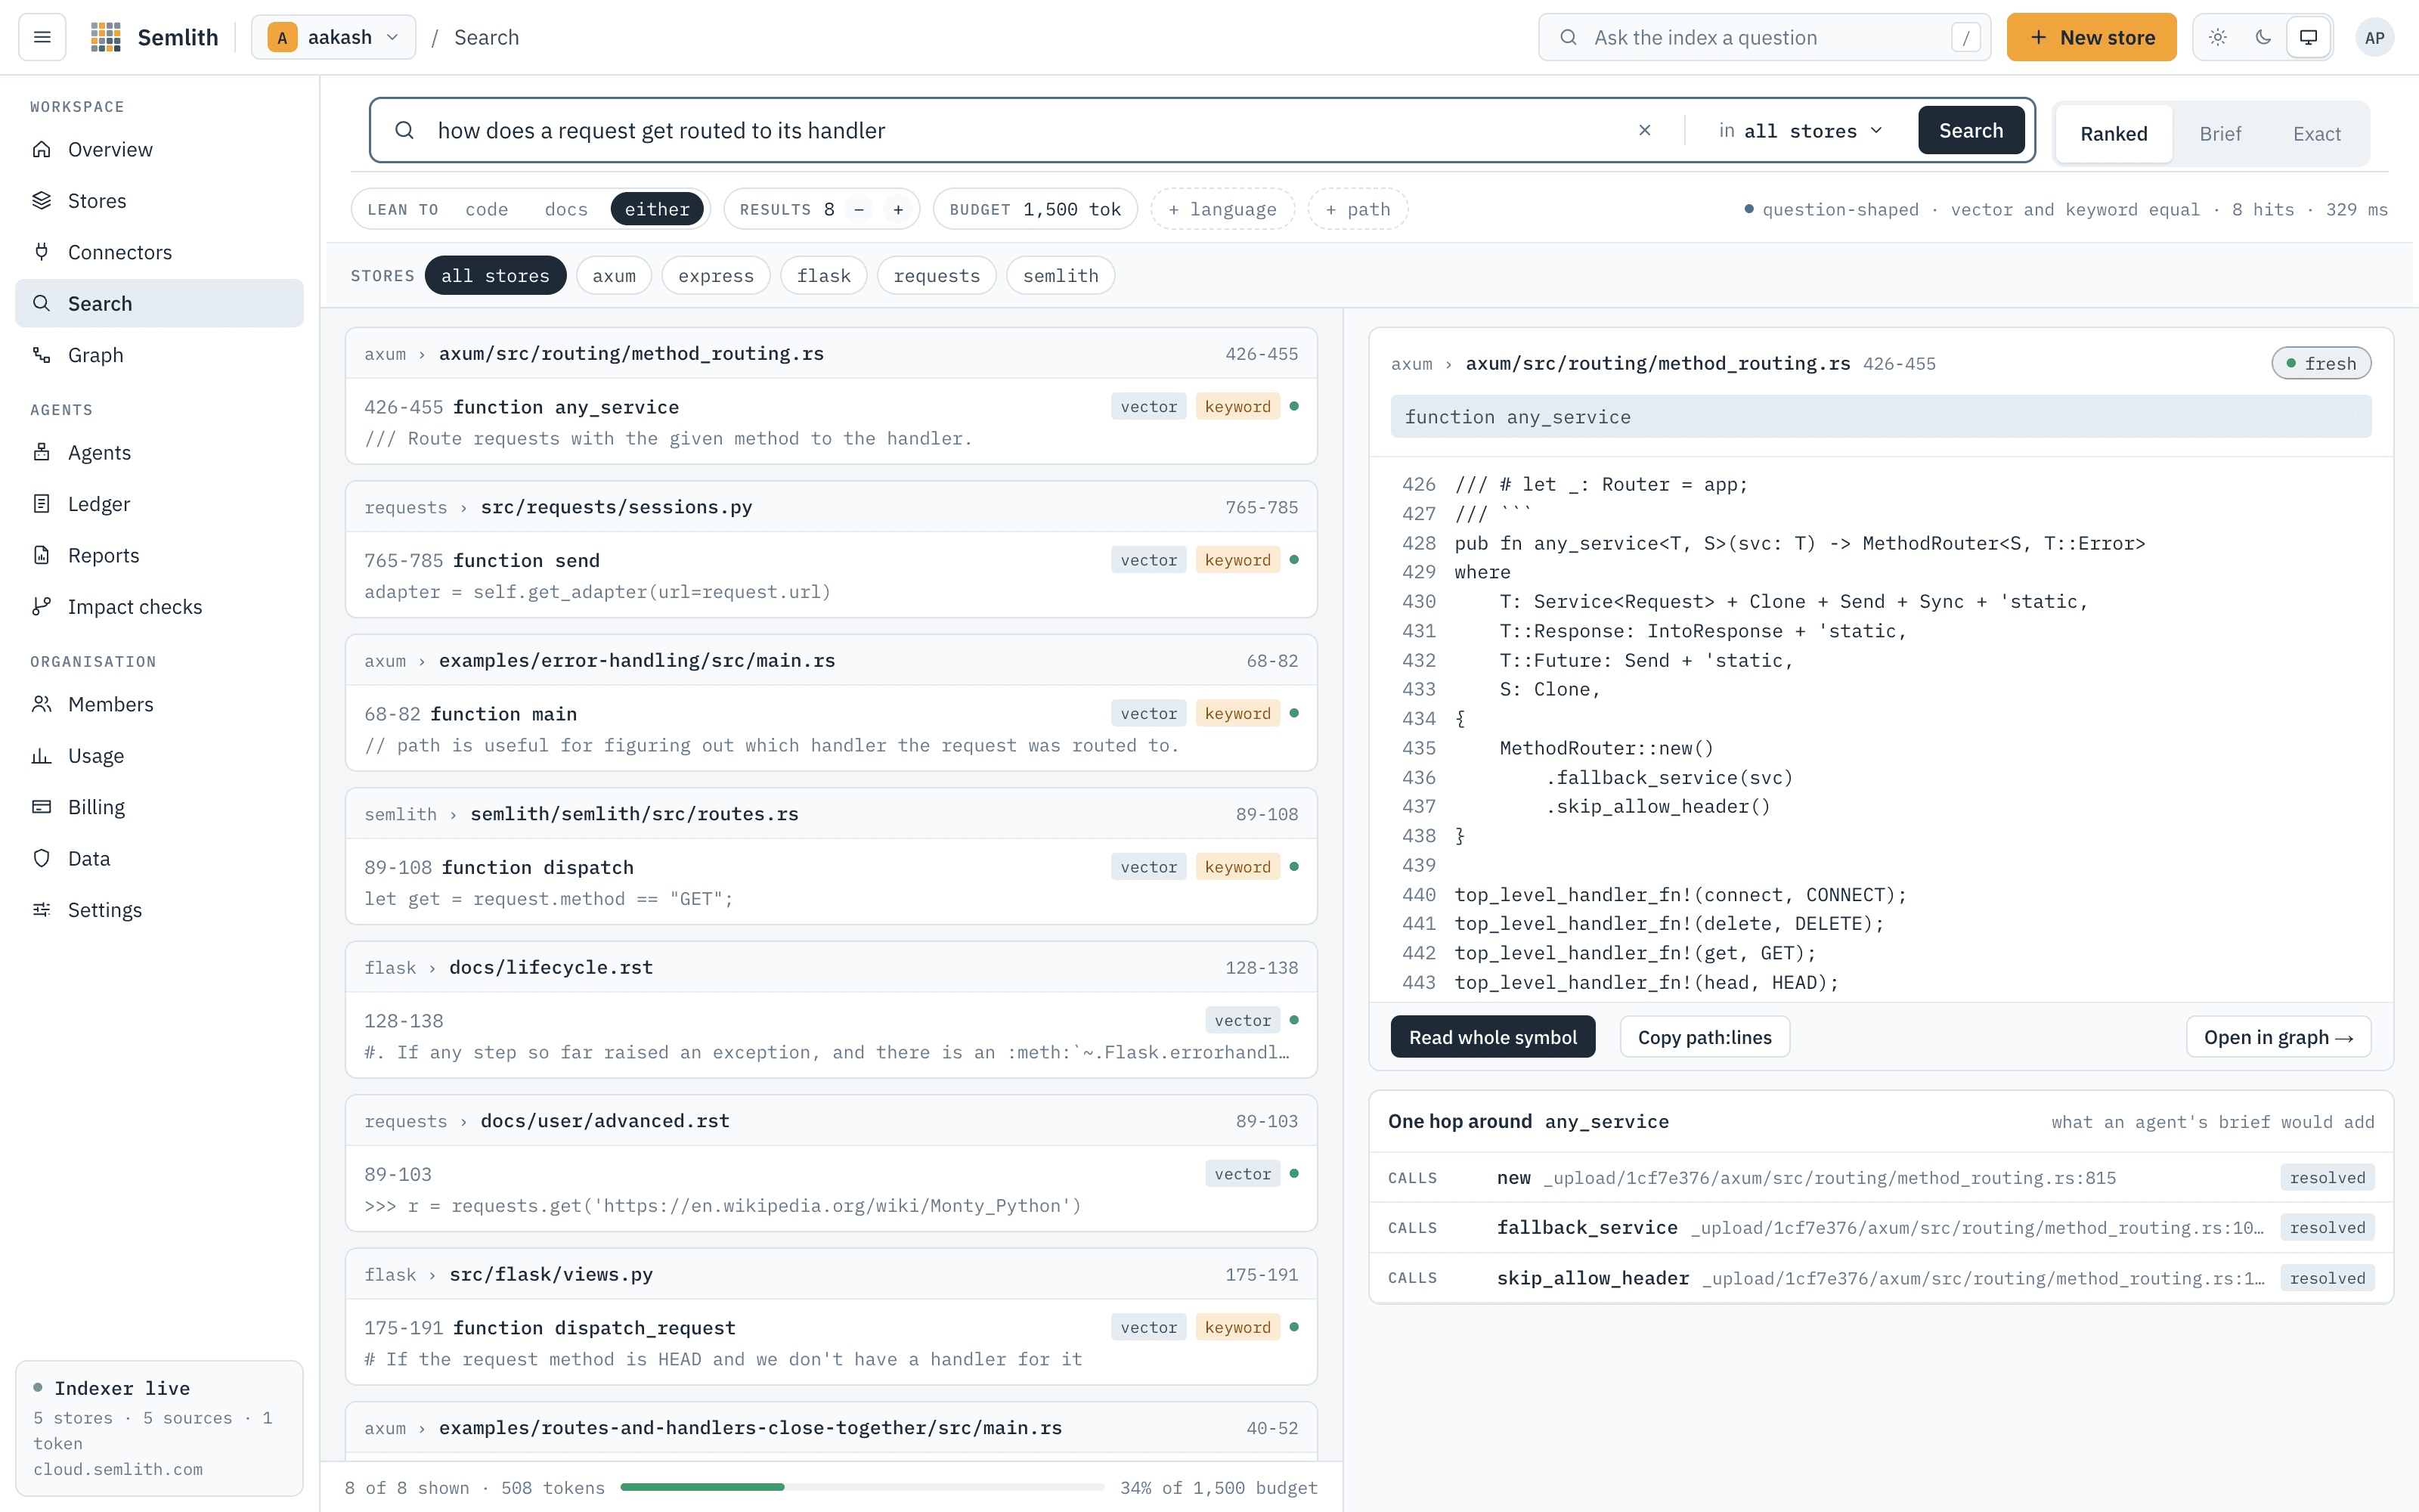Click Open in graph link

click(2278, 1037)
